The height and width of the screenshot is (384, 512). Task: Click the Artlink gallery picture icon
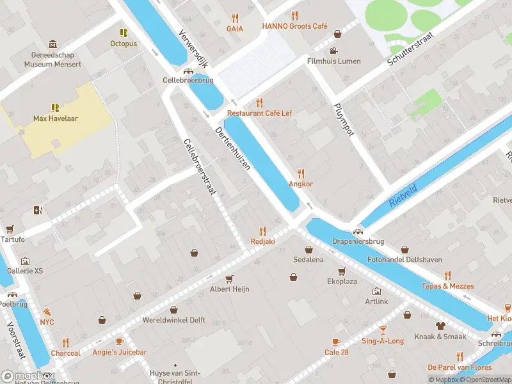(376, 291)
